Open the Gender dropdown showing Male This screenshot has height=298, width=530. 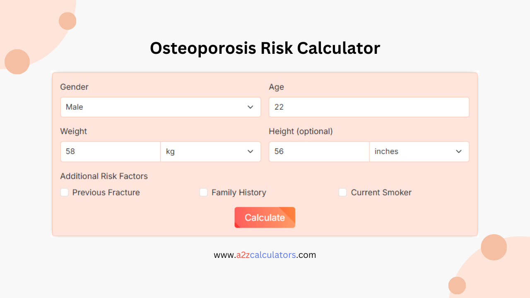point(161,107)
